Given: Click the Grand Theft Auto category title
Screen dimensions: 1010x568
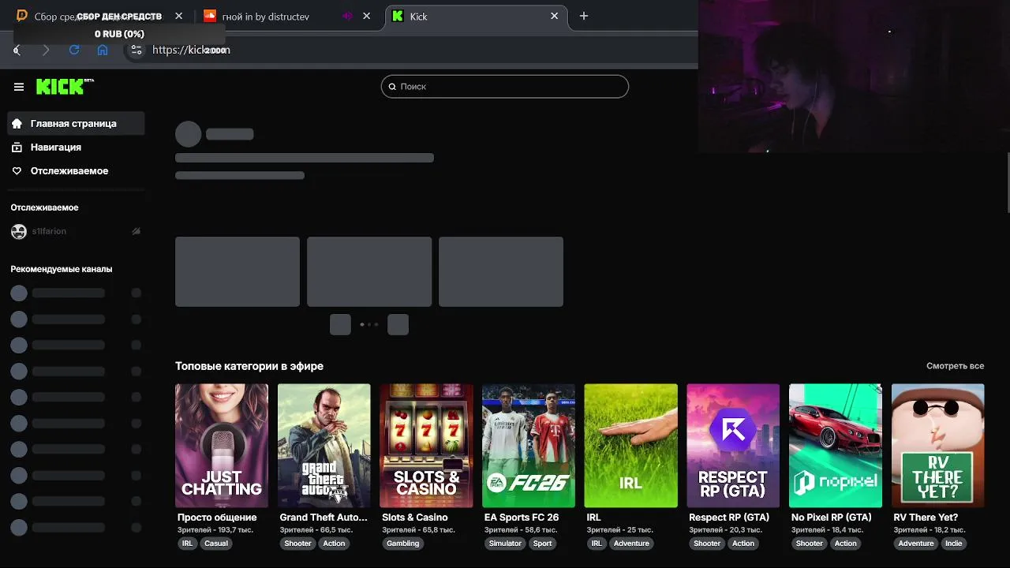Looking at the screenshot, I should (x=324, y=518).
